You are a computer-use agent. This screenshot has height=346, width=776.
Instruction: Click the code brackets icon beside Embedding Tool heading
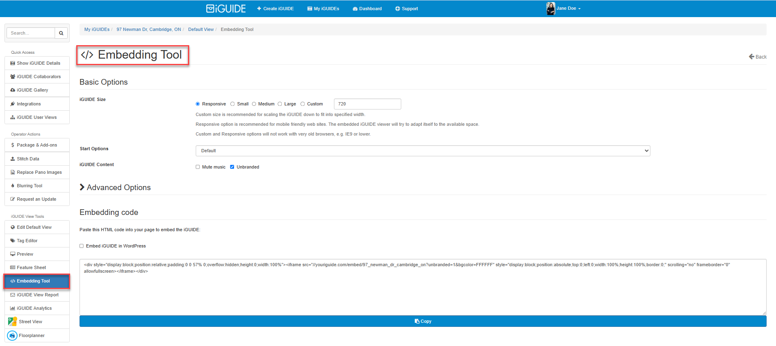click(87, 55)
